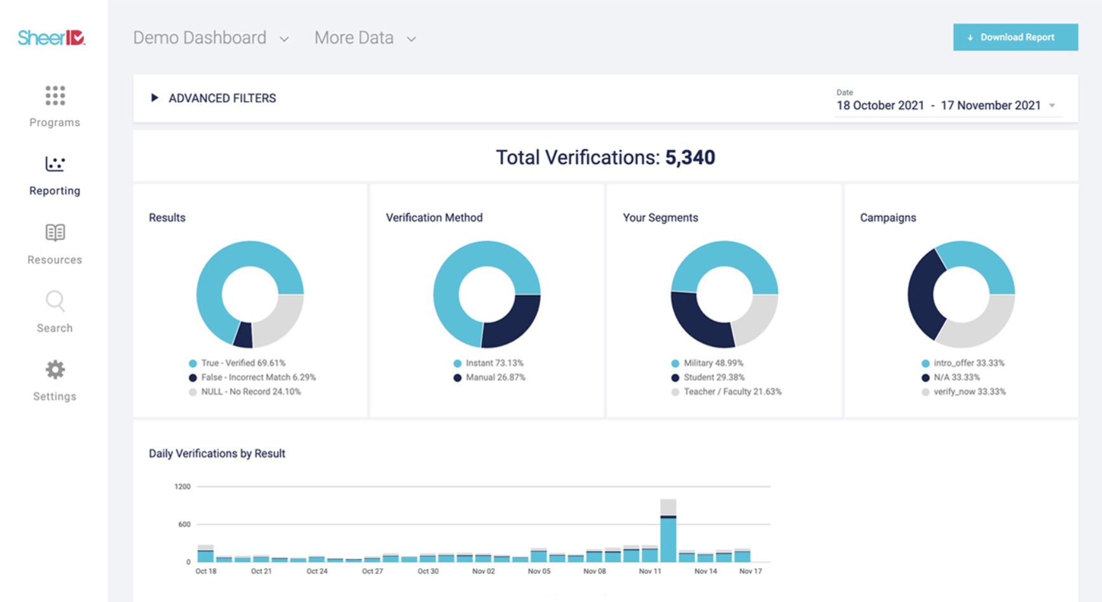1102x602 pixels.
Task: Click the Search magnifier icon
Action: [55, 301]
